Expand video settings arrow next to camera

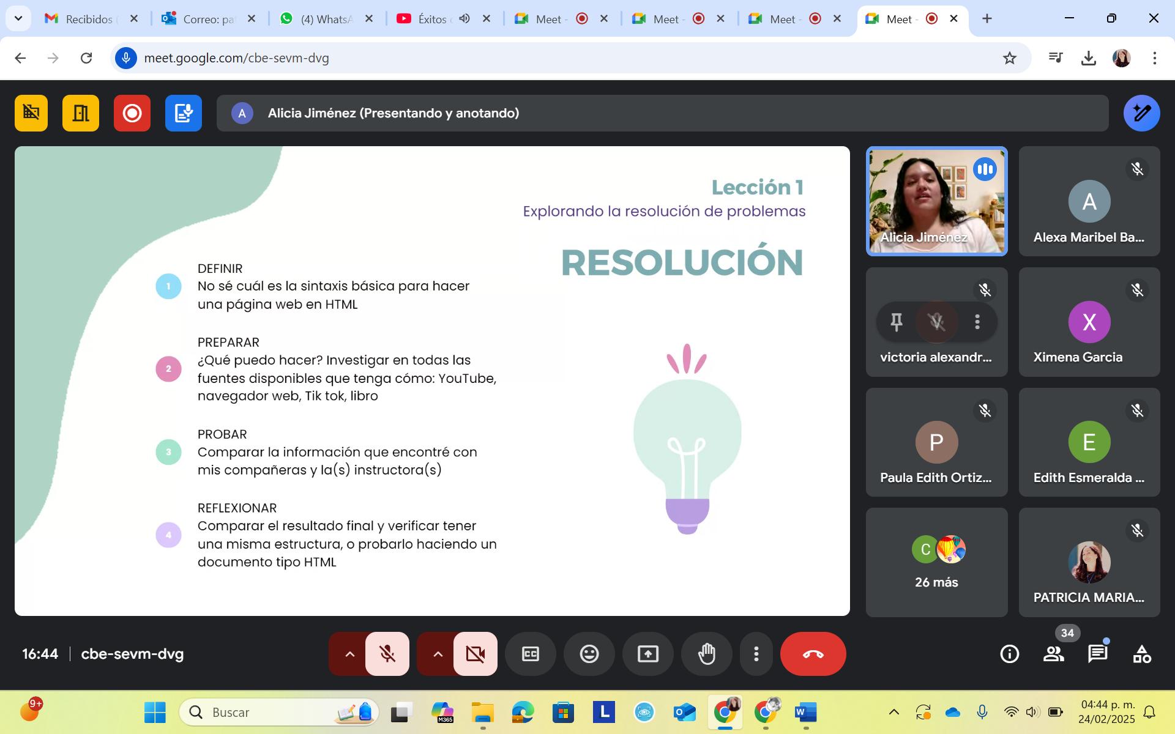[438, 654]
